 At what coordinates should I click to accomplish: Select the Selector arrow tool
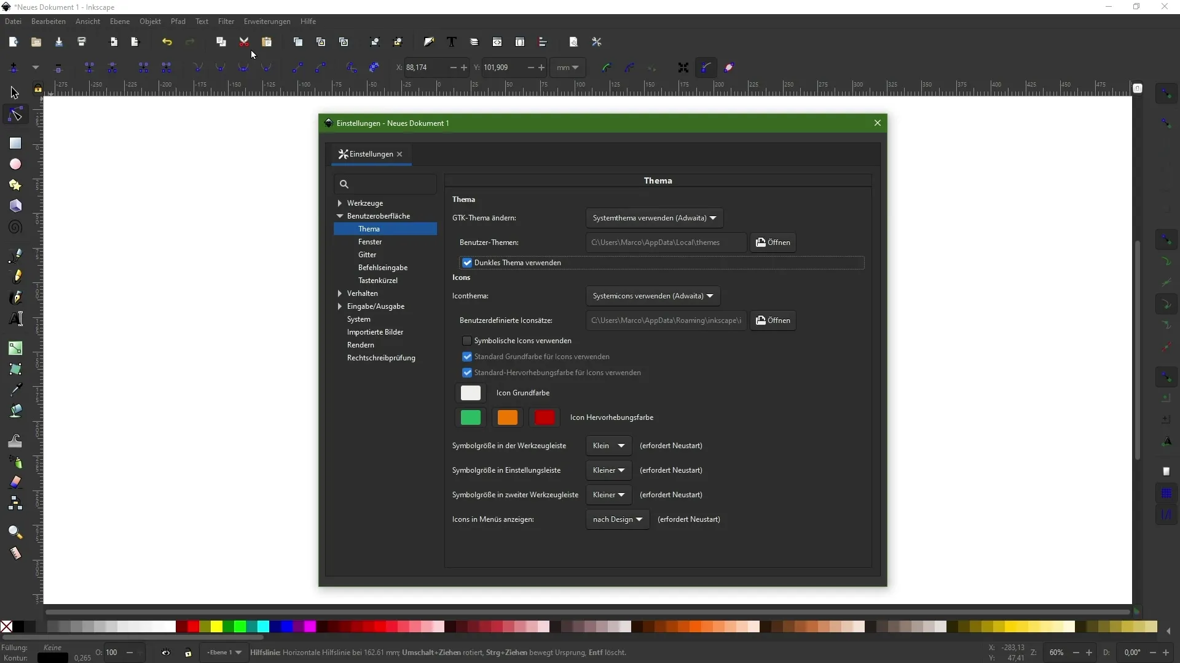[x=15, y=93]
